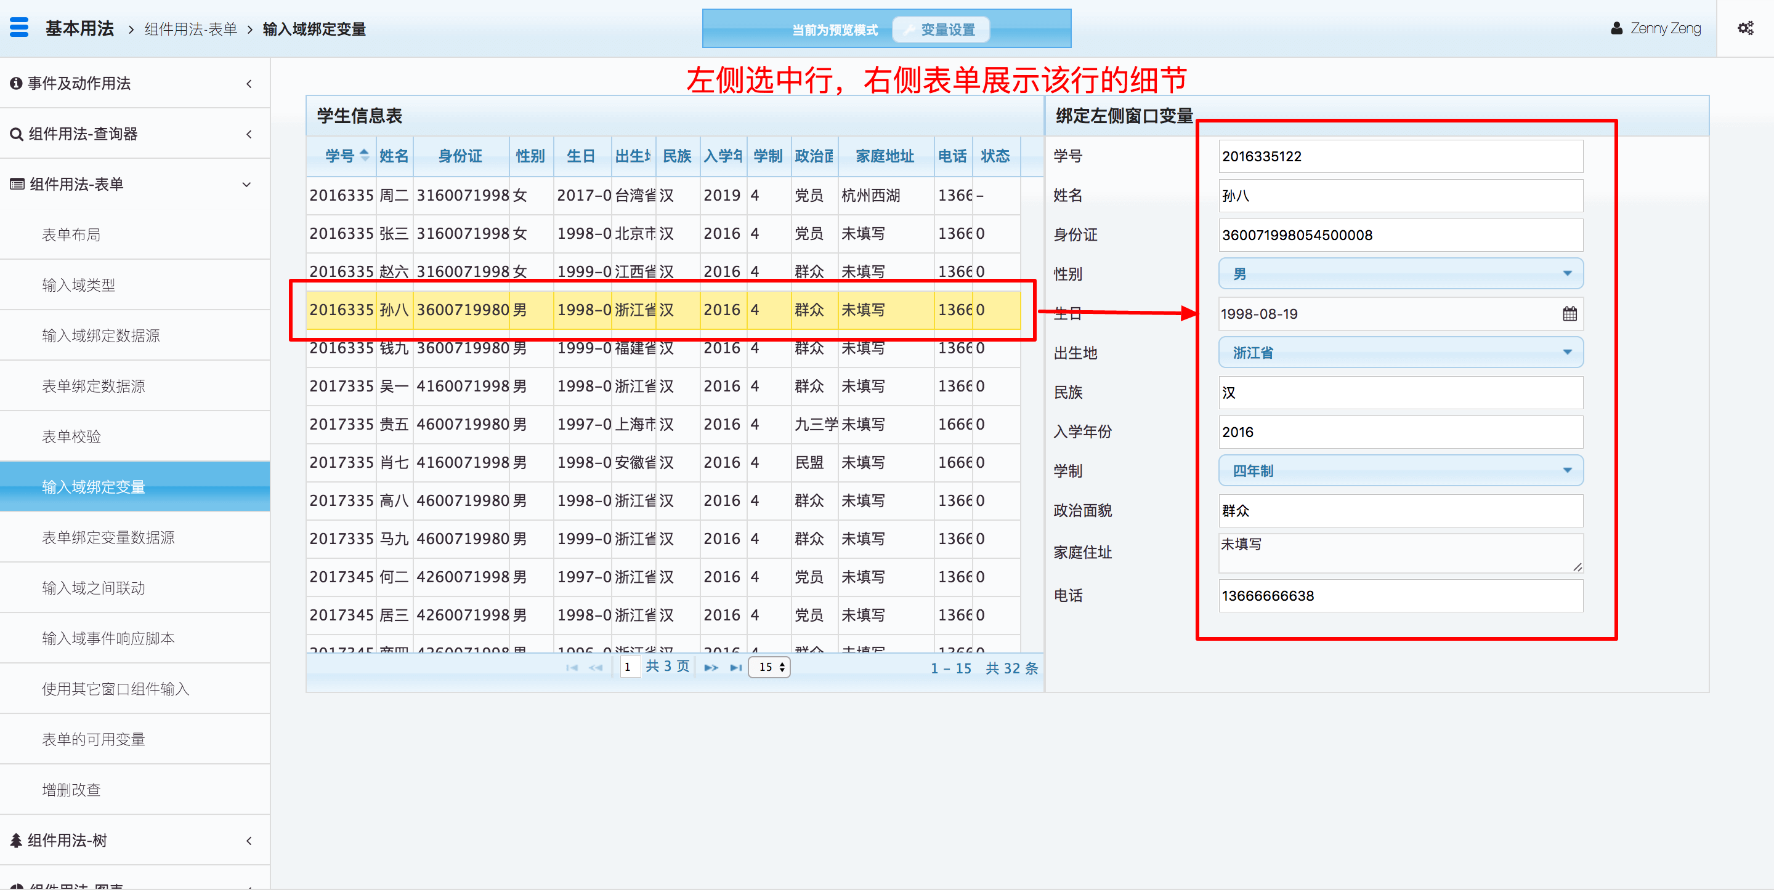Click the user profile icon Zenny Zeng
Image resolution: width=1774 pixels, height=890 pixels.
pyautogui.click(x=1616, y=28)
